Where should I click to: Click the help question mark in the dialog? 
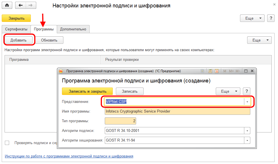point(246,91)
